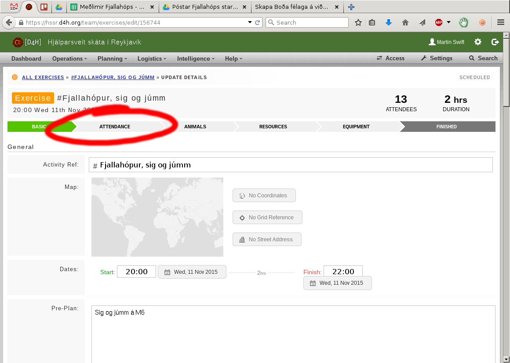Go to the FINISHED step
The width and height of the screenshot is (510, 363).
(x=447, y=127)
